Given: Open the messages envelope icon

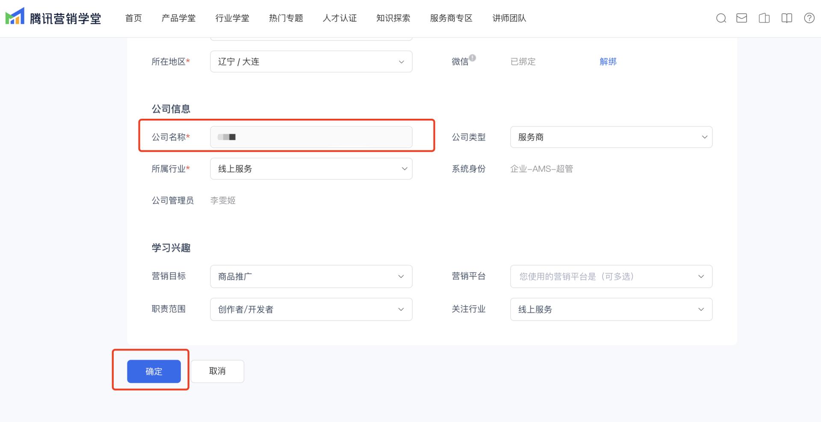Looking at the screenshot, I should 741,18.
